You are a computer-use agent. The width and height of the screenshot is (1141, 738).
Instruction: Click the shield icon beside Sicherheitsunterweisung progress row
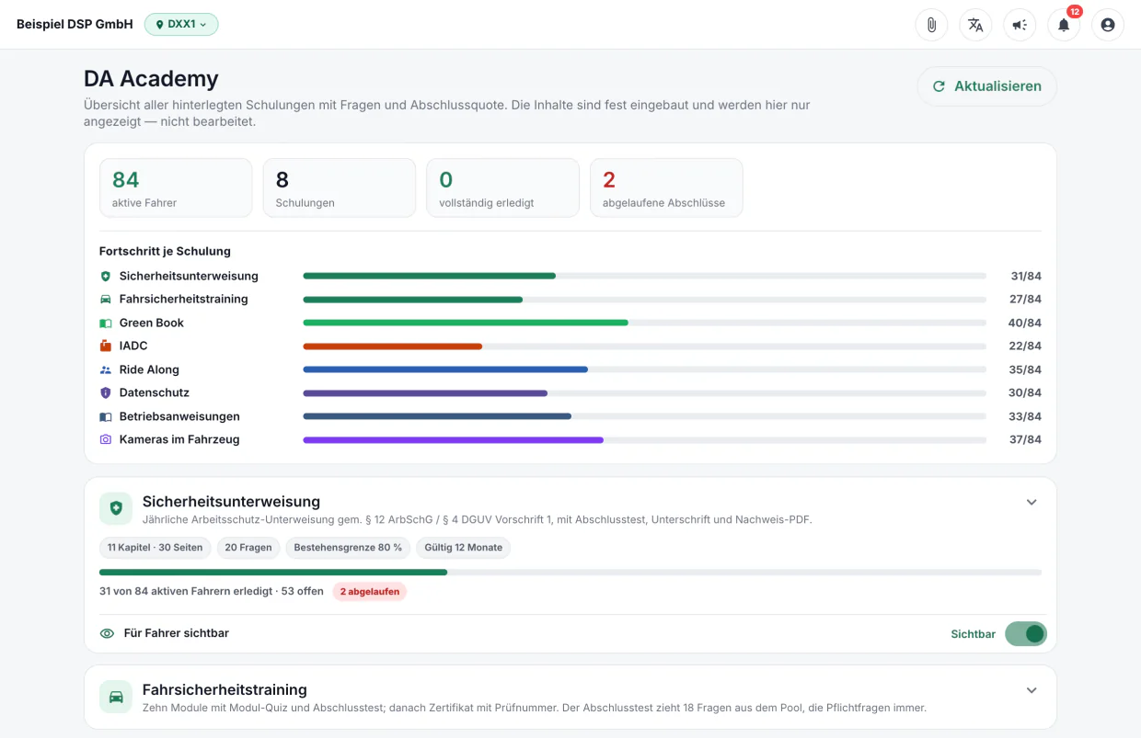(106, 276)
